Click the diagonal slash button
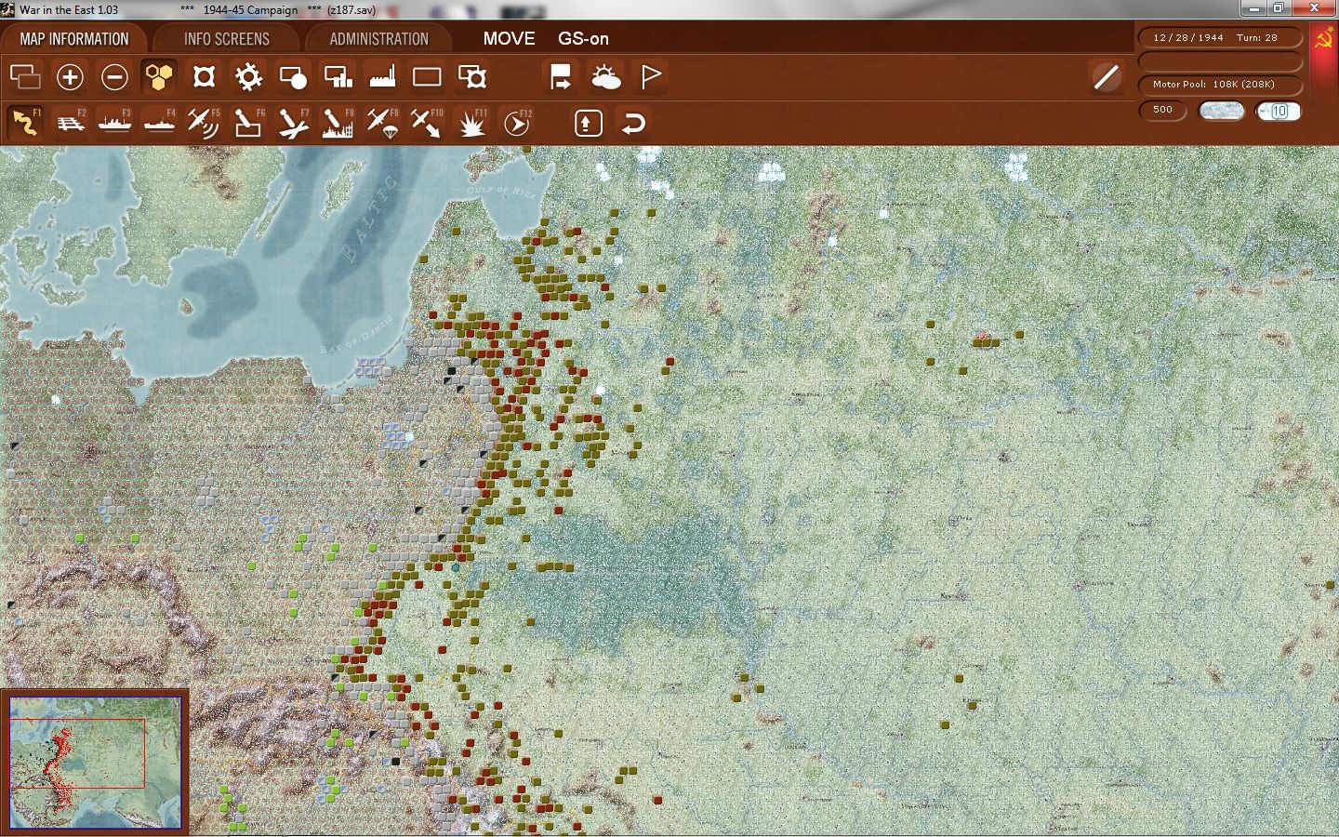The width and height of the screenshot is (1339, 837). [1106, 77]
